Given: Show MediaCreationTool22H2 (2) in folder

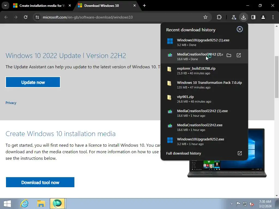Looking at the screenshot, I should 229,55.
